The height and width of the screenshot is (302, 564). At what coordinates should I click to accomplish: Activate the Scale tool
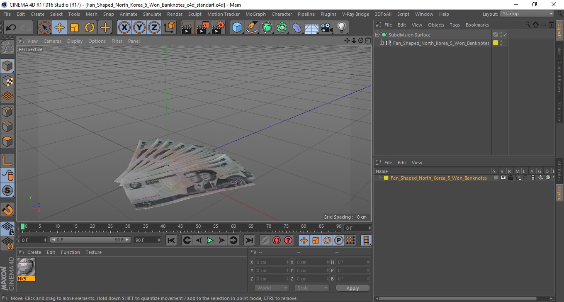[x=75, y=28]
